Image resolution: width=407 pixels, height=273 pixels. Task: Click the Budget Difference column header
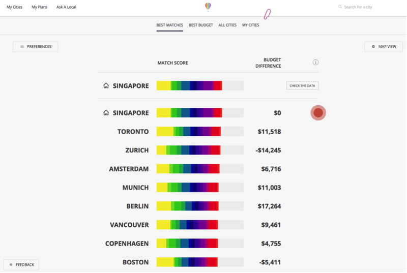[268, 63]
